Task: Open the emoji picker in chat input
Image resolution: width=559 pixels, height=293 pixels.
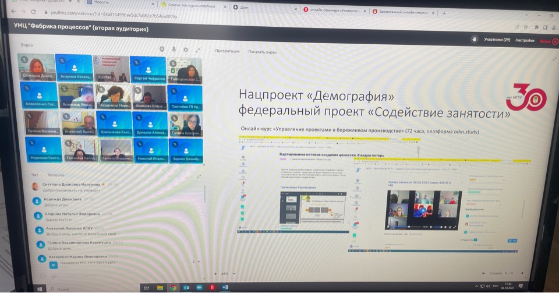Action: click(x=43, y=276)
